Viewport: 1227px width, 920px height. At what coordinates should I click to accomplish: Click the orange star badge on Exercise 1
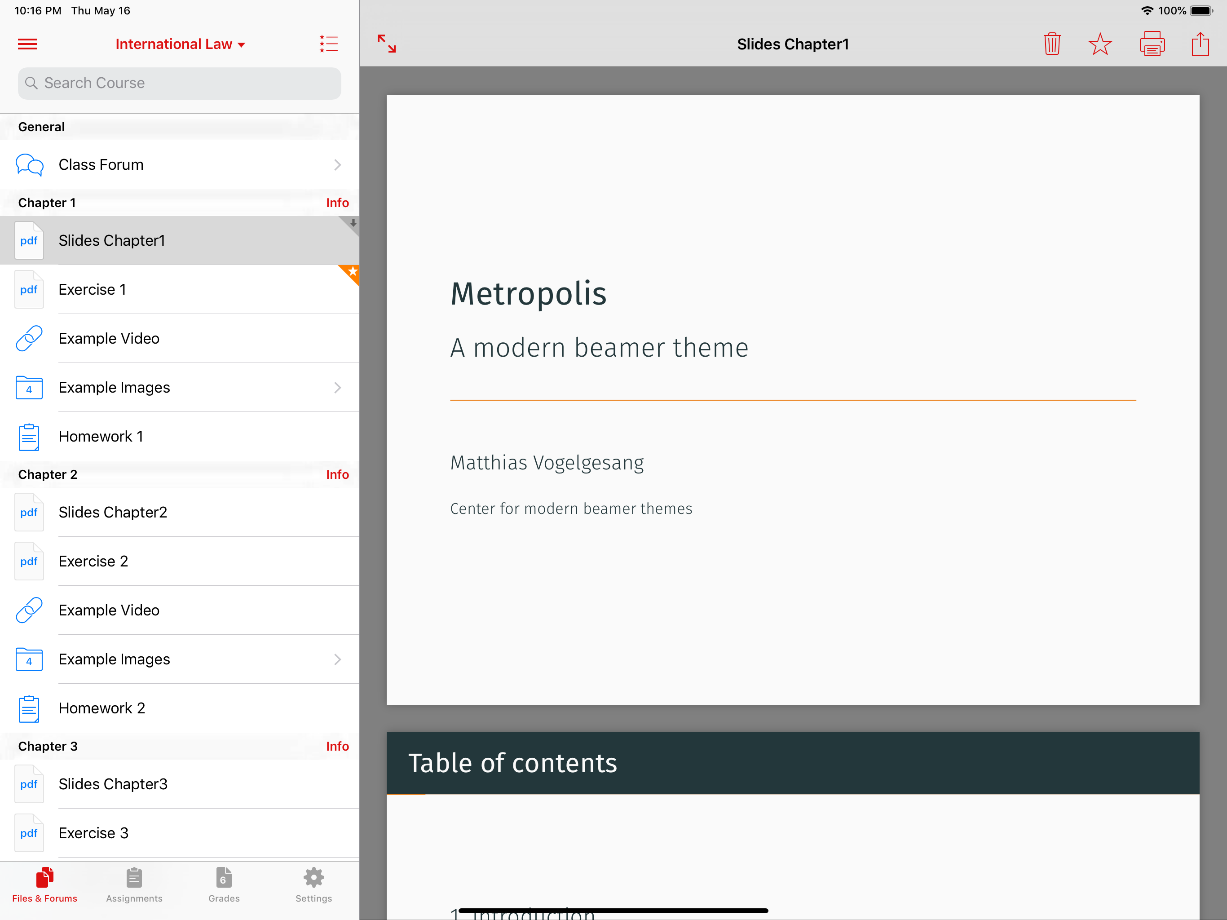click(x=351, y=273)
